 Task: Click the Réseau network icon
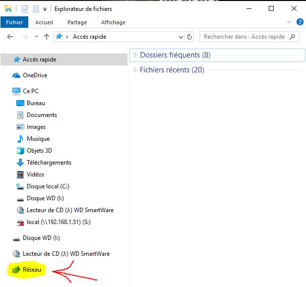click(x=16, y=270)
